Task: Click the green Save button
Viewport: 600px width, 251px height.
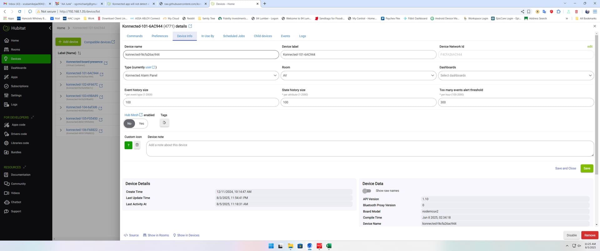Action: tap(587, 169)
